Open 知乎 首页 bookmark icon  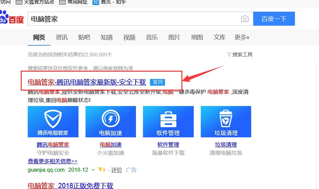[96, 2]
